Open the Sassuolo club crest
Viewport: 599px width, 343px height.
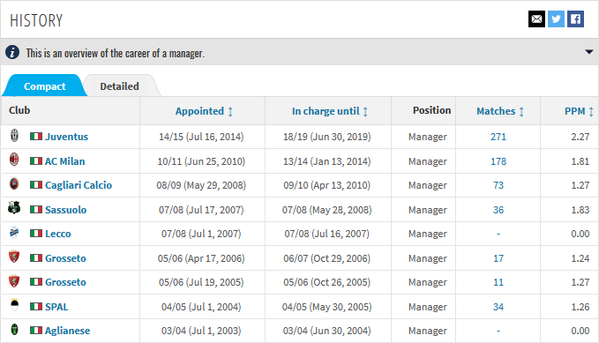(x=14, y=208)
